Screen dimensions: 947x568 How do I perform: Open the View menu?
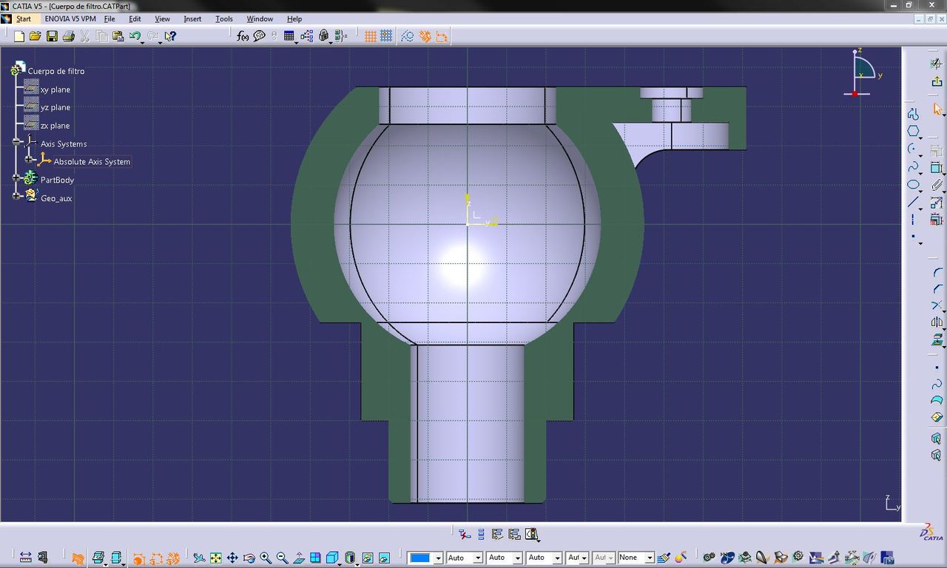[x=162, y=18]
